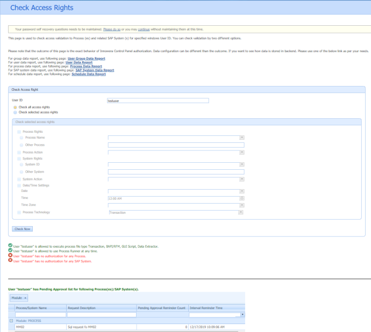Select the 'Sql request fo MM02' cell
This screenshot has height=332, width=371.
[x=102, y=327]
